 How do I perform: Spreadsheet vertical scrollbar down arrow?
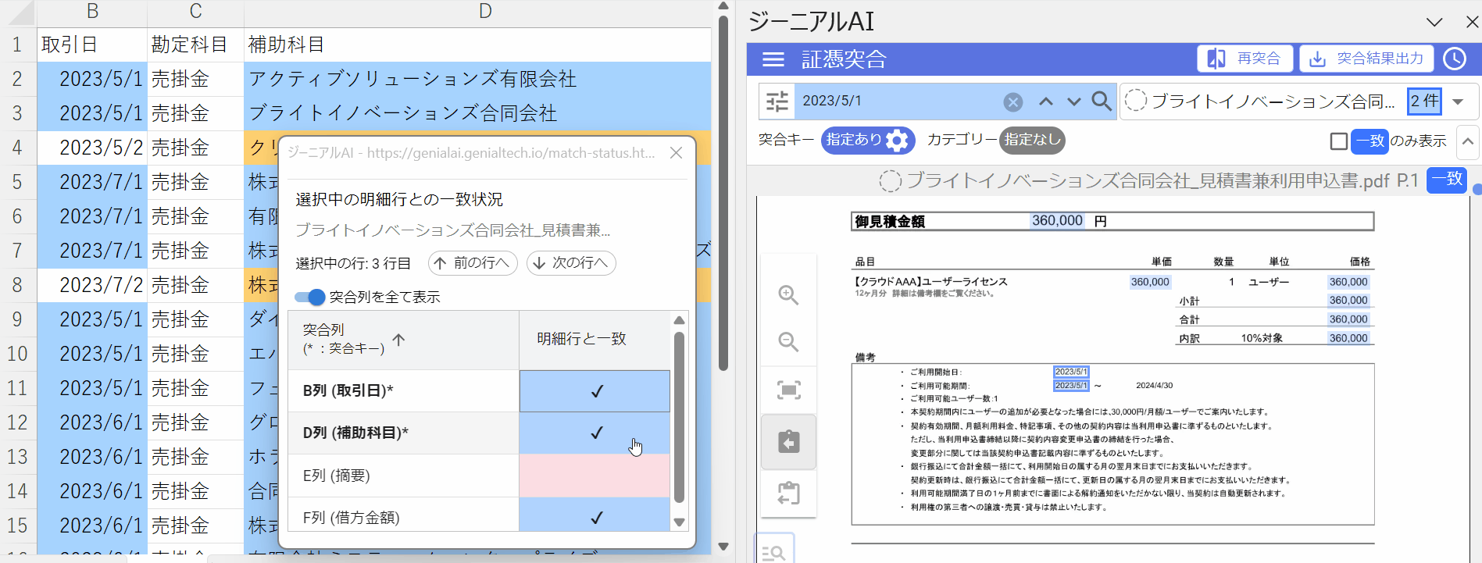(x=723, y=547)
